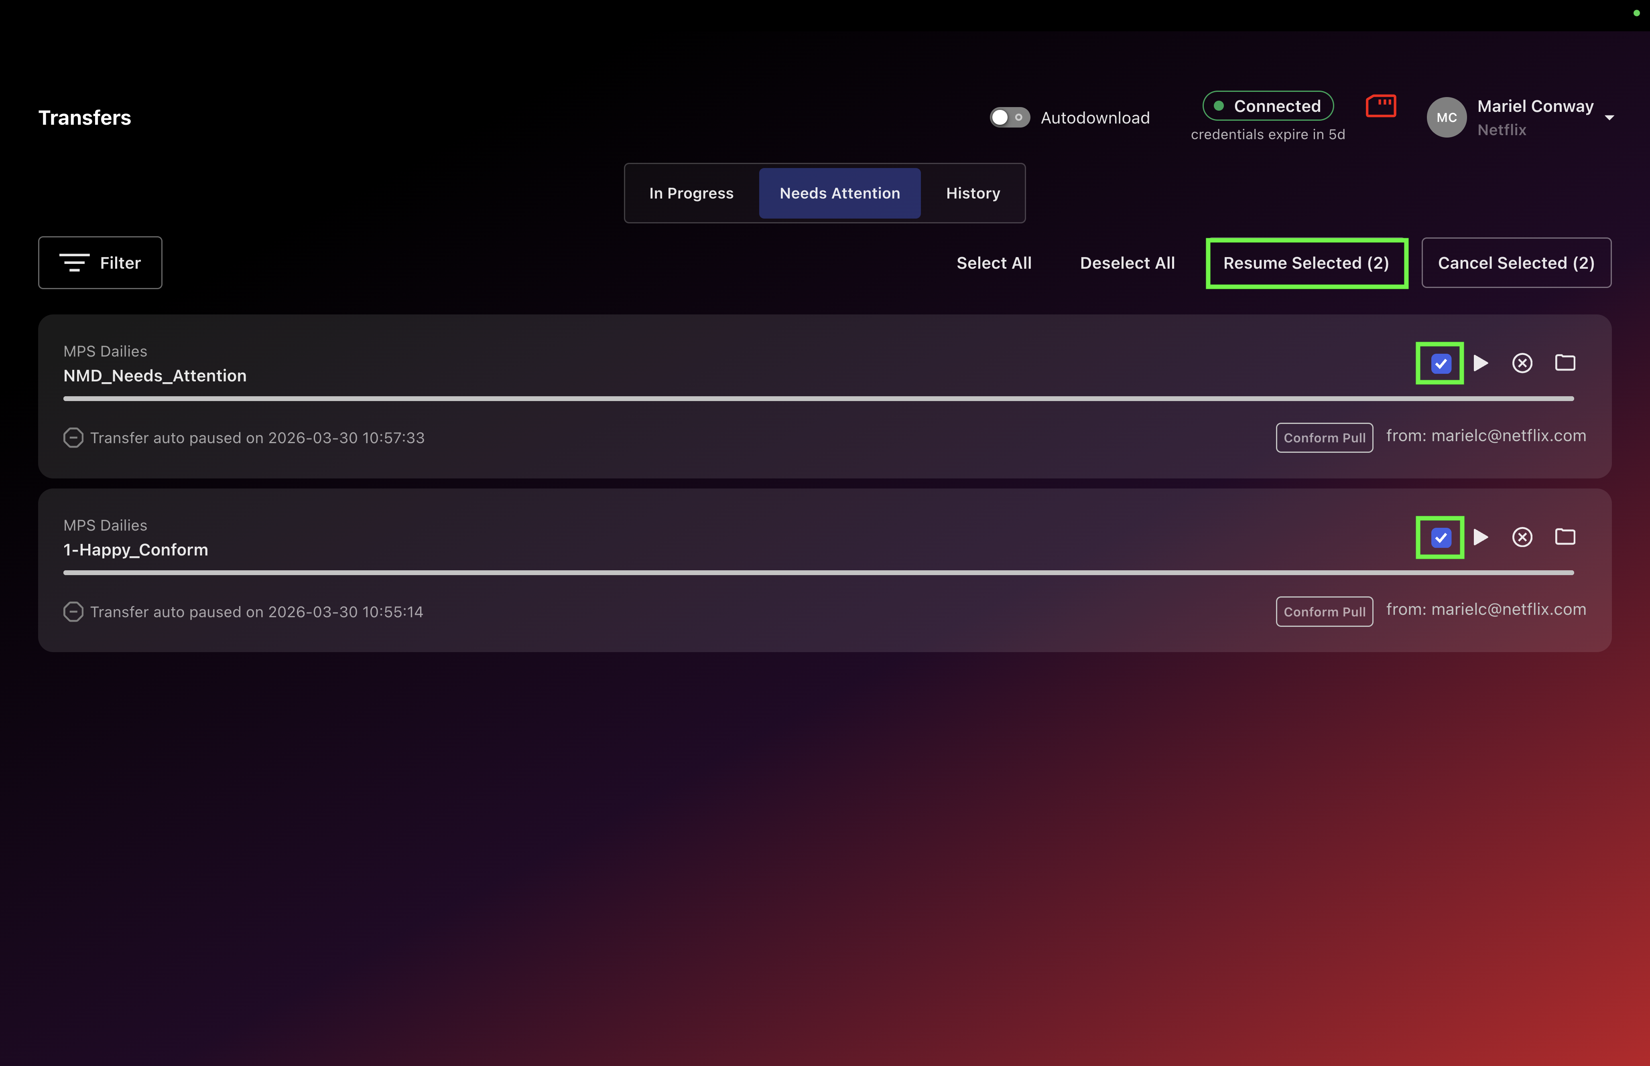Open folder for NMD_Needs_Attention transfer
The image size is (1650, 1066).
pyautogui.click(x=1565, y=363)
